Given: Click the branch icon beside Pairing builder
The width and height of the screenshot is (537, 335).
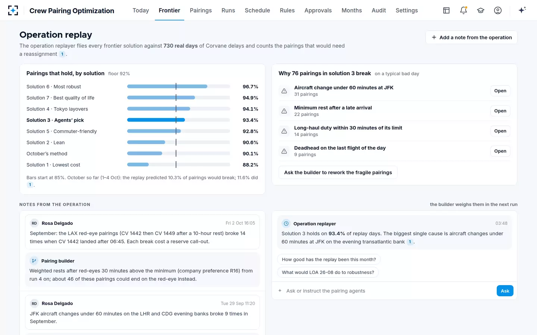Looking at the screenshot, I should coord(34,261).
